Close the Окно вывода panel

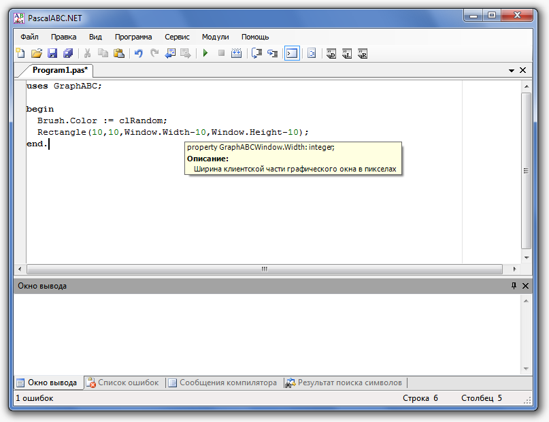(525, 286)
